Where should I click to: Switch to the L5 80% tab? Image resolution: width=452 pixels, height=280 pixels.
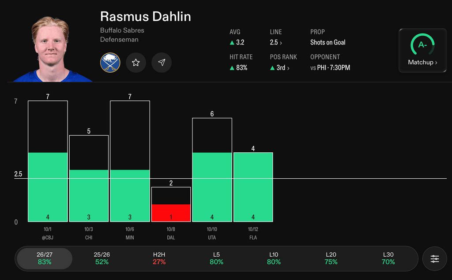(216, 258)
